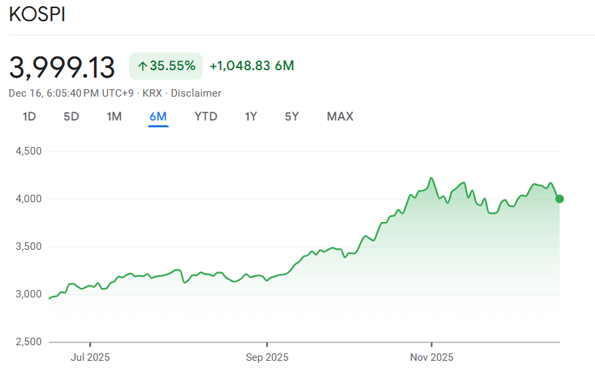
Task: Click the 3,999.13 index value
Action: tap(62, 67)
